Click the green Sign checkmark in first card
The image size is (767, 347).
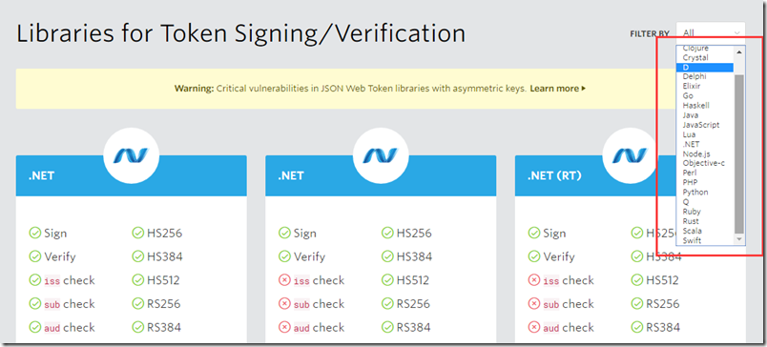34,234
